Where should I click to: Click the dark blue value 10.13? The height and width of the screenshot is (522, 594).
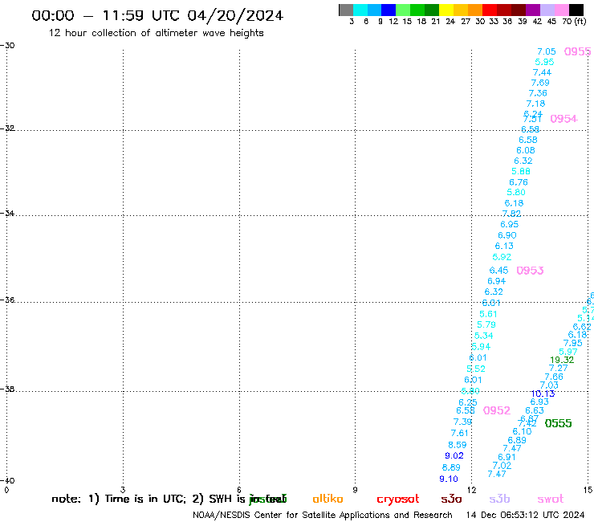[x=543, y=394]
